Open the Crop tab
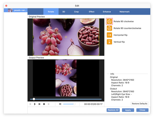 point(76,12)
